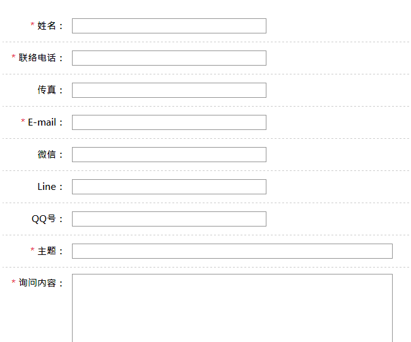Click the red asterisk beside 姓名
The height and width of the screenshot is (342, 411).
[x=32, y=25]
